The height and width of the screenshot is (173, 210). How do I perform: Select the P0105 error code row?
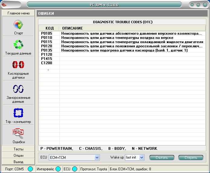pyautogui.click(x=47, y=33)
